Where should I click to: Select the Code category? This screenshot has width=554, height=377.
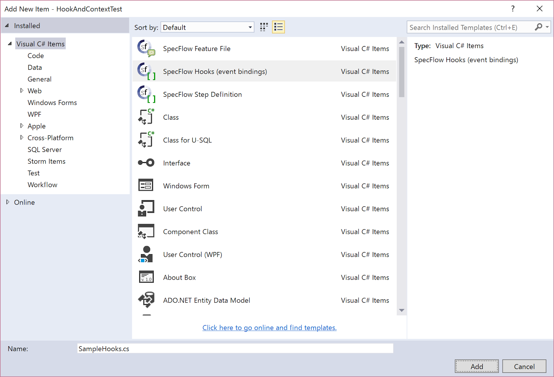coord(36,56)
